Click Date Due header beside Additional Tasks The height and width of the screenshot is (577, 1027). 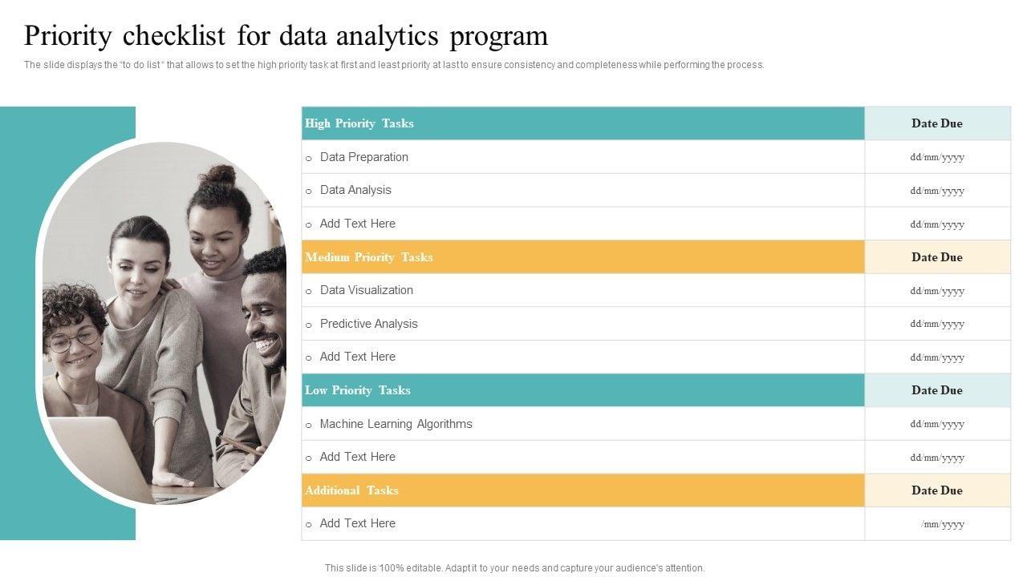coord(937,490)
